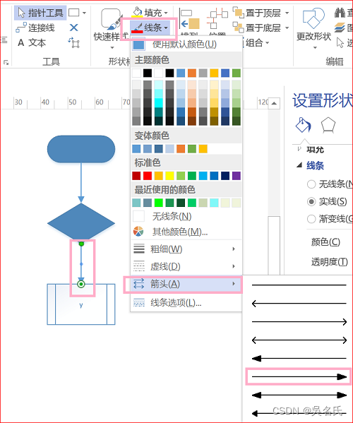Click the Select arrow icon in Editing group
Image resolution: width=353 pixels, height=423 pixels.
pyautogui.click(x=340, y=42)
